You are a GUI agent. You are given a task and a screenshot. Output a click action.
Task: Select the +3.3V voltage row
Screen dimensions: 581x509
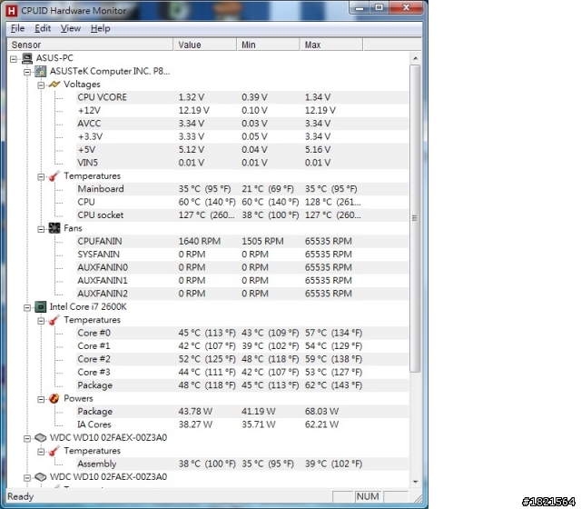coord(242,136)
